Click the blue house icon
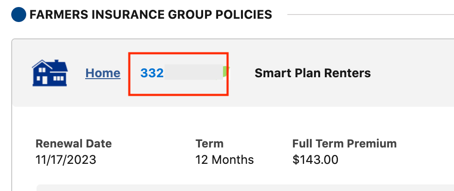 tap(50, 73)
